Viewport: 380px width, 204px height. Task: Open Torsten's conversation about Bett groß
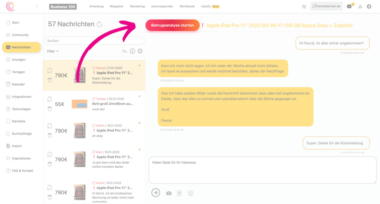click(x=94, y=104)
